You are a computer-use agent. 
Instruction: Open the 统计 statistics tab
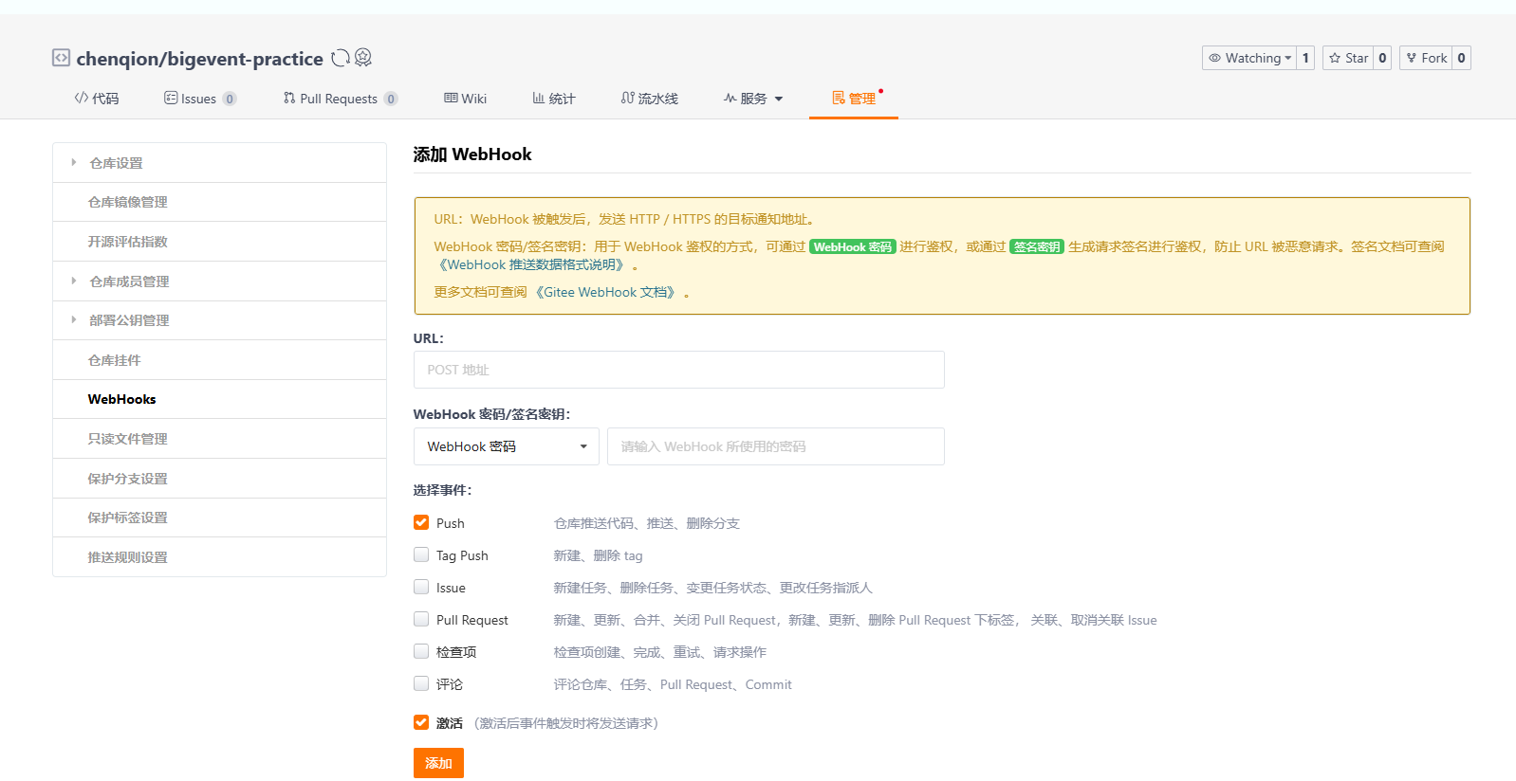554,99
